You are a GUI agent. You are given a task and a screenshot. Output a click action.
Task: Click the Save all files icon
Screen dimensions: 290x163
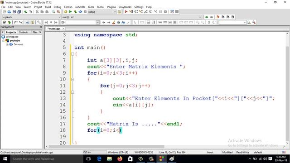click(19, 12)
